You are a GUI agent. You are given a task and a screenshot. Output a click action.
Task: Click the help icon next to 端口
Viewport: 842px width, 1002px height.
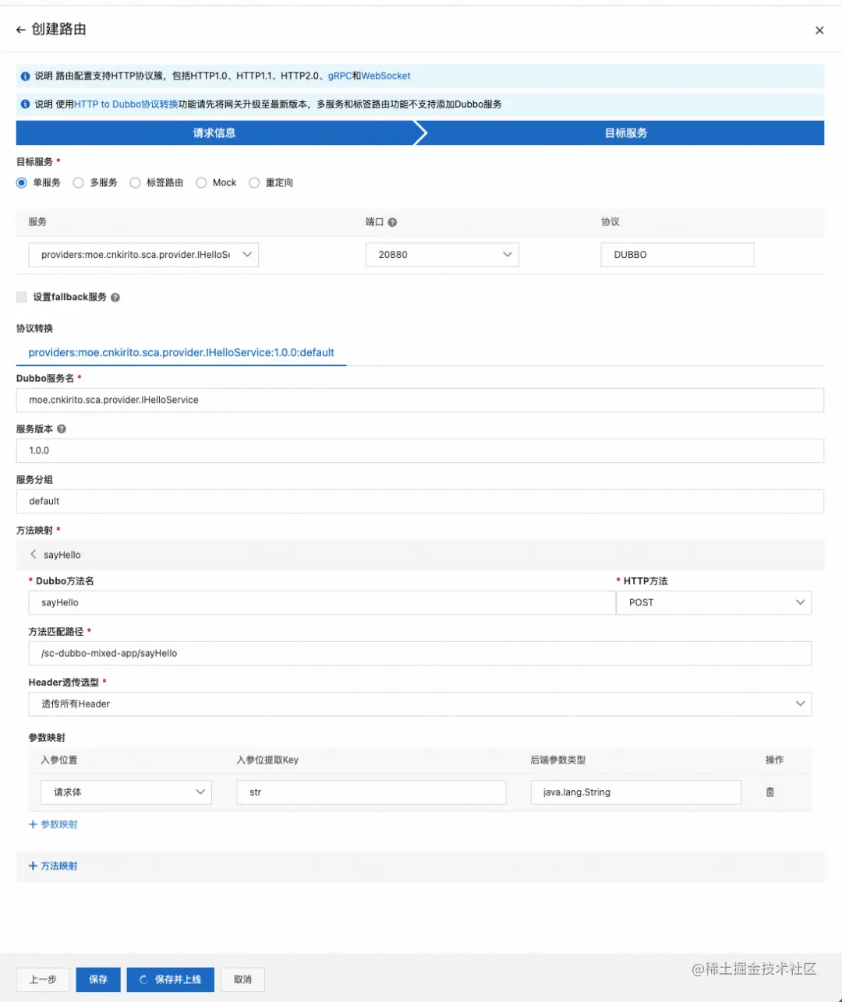(392, 222)
